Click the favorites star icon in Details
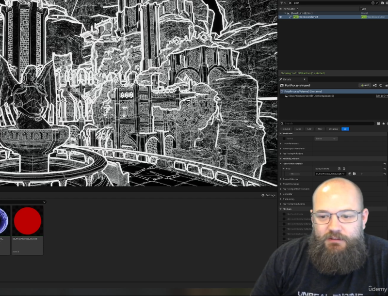The width and height of the screenshot is (388, 296). click(x=384, y=124)
